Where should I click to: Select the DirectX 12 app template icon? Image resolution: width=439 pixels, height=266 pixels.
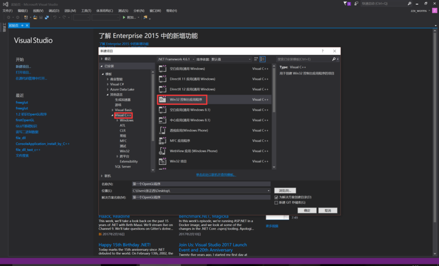(x=162, y=89)
